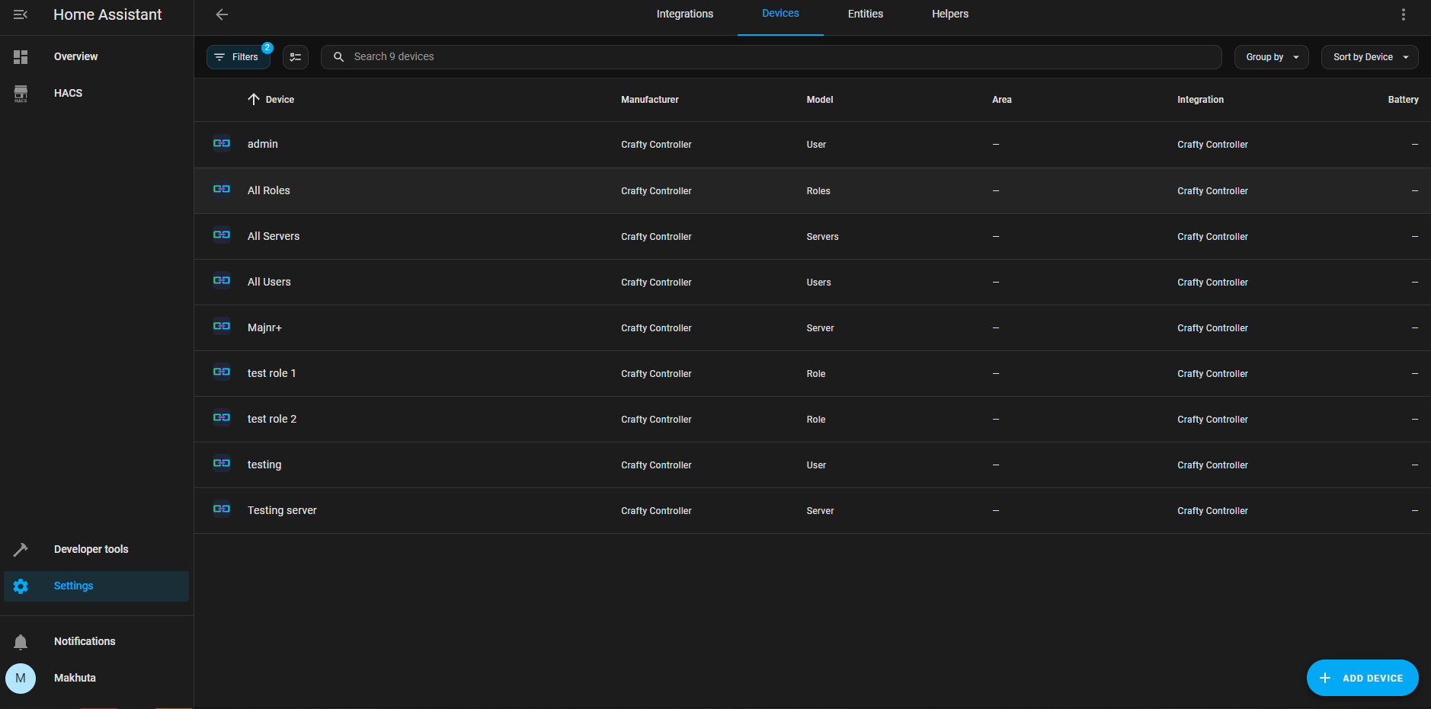
Task: Click the admin device icon
Action: click(x=222, y=143)
